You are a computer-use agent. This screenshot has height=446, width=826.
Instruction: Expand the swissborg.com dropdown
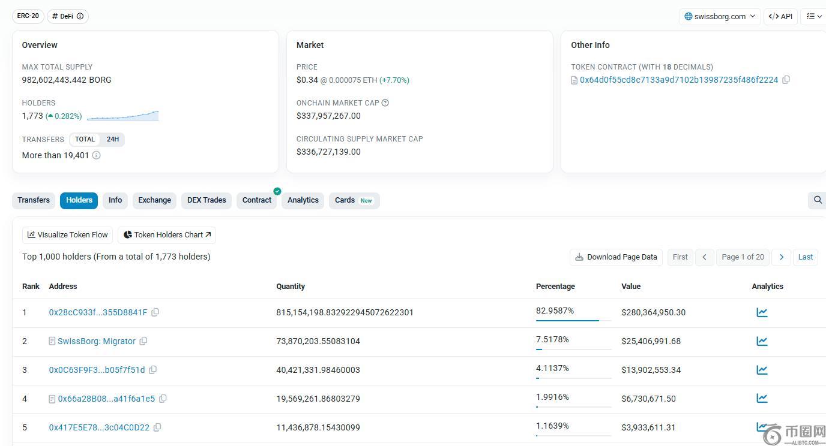point(720,16)
